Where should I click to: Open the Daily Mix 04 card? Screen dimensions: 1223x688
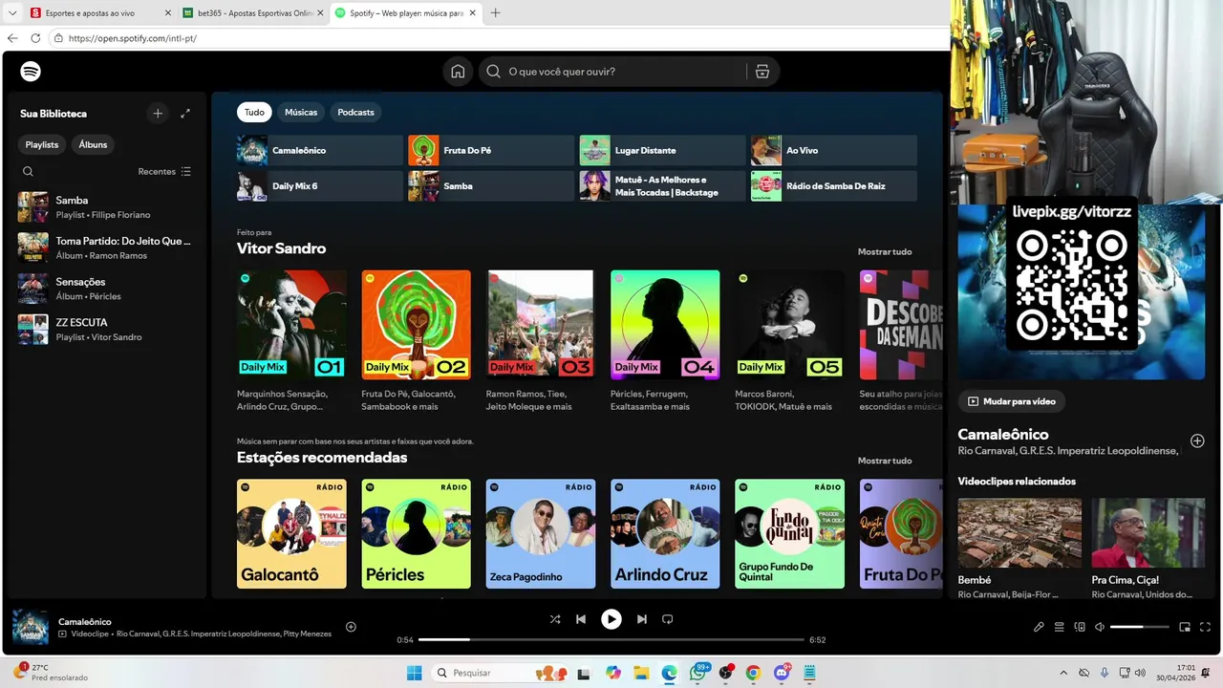point(665,342)
